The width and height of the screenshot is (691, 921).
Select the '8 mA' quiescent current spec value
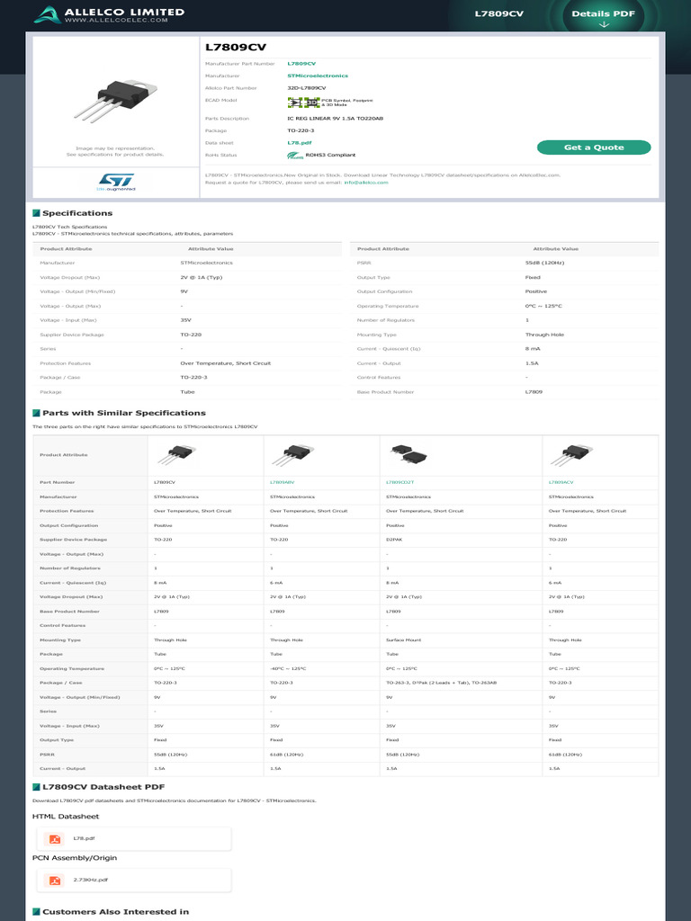point(533,349)
